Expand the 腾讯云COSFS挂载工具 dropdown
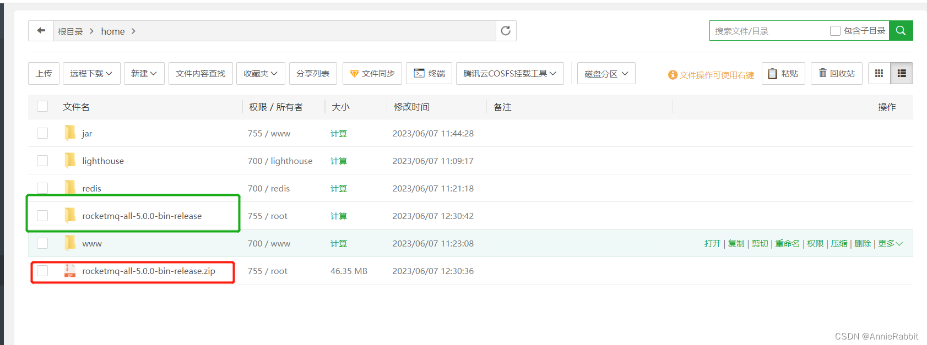927x345 pixels. point(510,73)
